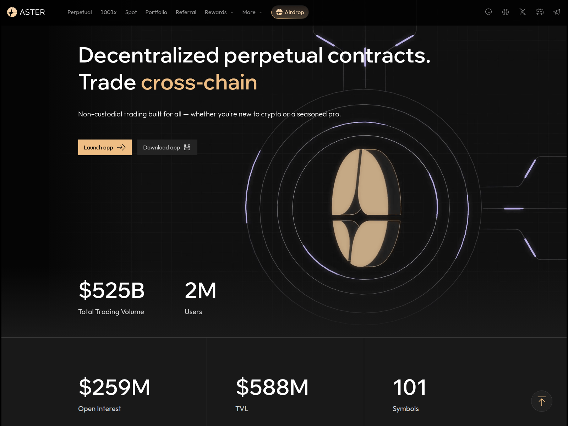Screen dimensions: 568x426
Task: Open the 1001x nav item
Action: pos(108,12)
